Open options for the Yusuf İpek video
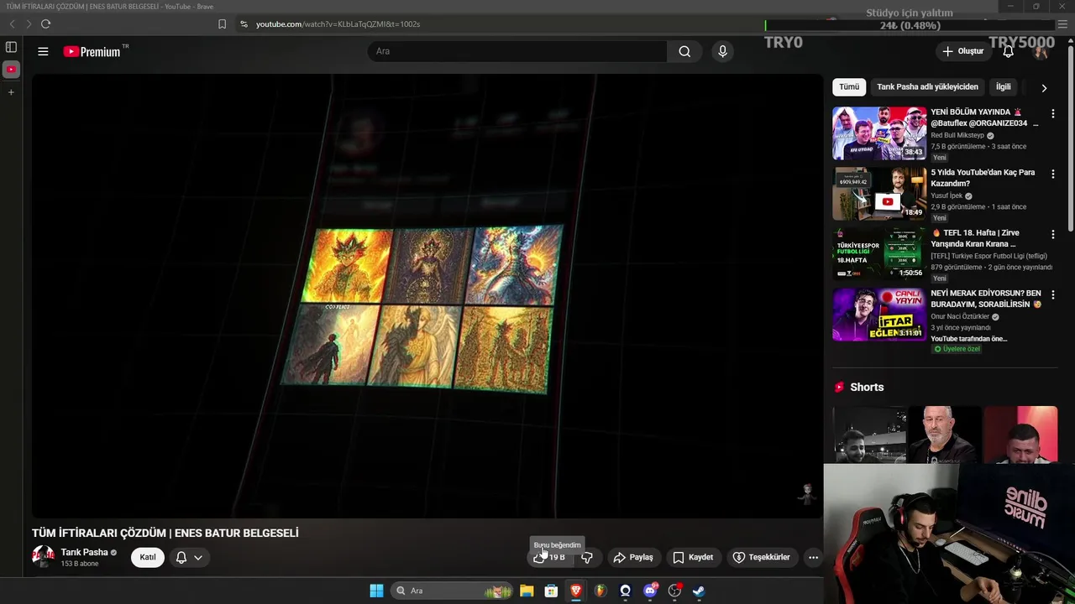 [1052, 174]
